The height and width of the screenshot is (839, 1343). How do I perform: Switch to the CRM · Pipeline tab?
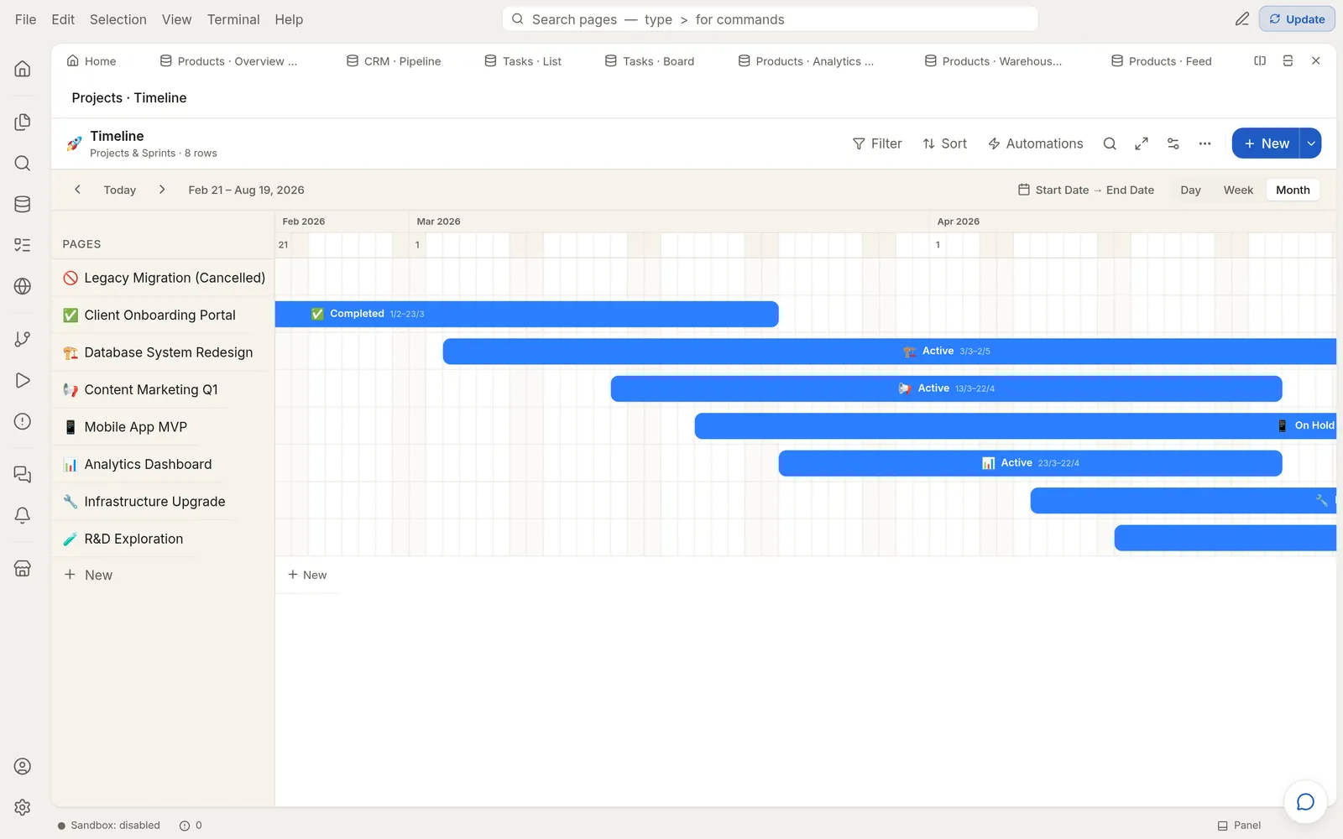coord(394,61)
